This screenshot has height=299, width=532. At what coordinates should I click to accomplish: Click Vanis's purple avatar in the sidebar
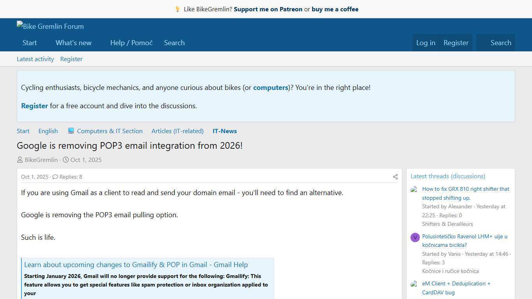(415, 237)
